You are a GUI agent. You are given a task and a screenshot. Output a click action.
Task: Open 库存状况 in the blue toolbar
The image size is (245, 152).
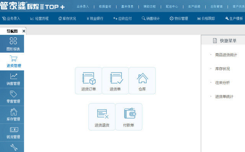[x=67, y=19]
